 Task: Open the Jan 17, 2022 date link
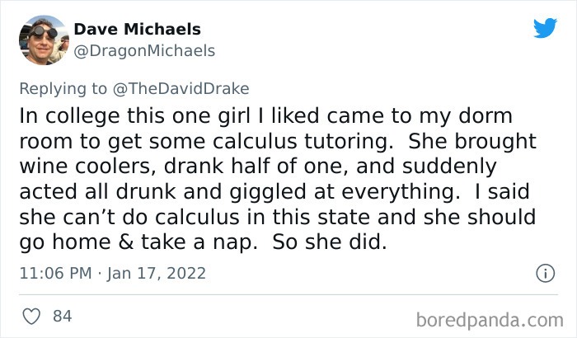point(157,274)
